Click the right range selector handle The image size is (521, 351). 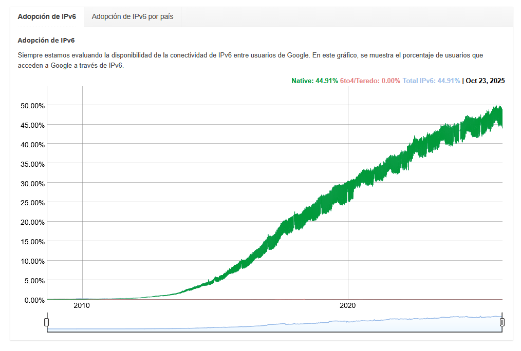click(502, 322)
